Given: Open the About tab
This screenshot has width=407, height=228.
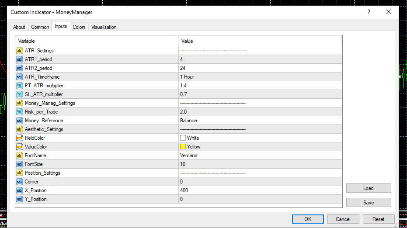Looking at the screenshot, I should (19, 27).
